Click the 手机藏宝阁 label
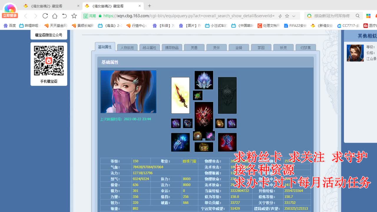 [49, 81]
